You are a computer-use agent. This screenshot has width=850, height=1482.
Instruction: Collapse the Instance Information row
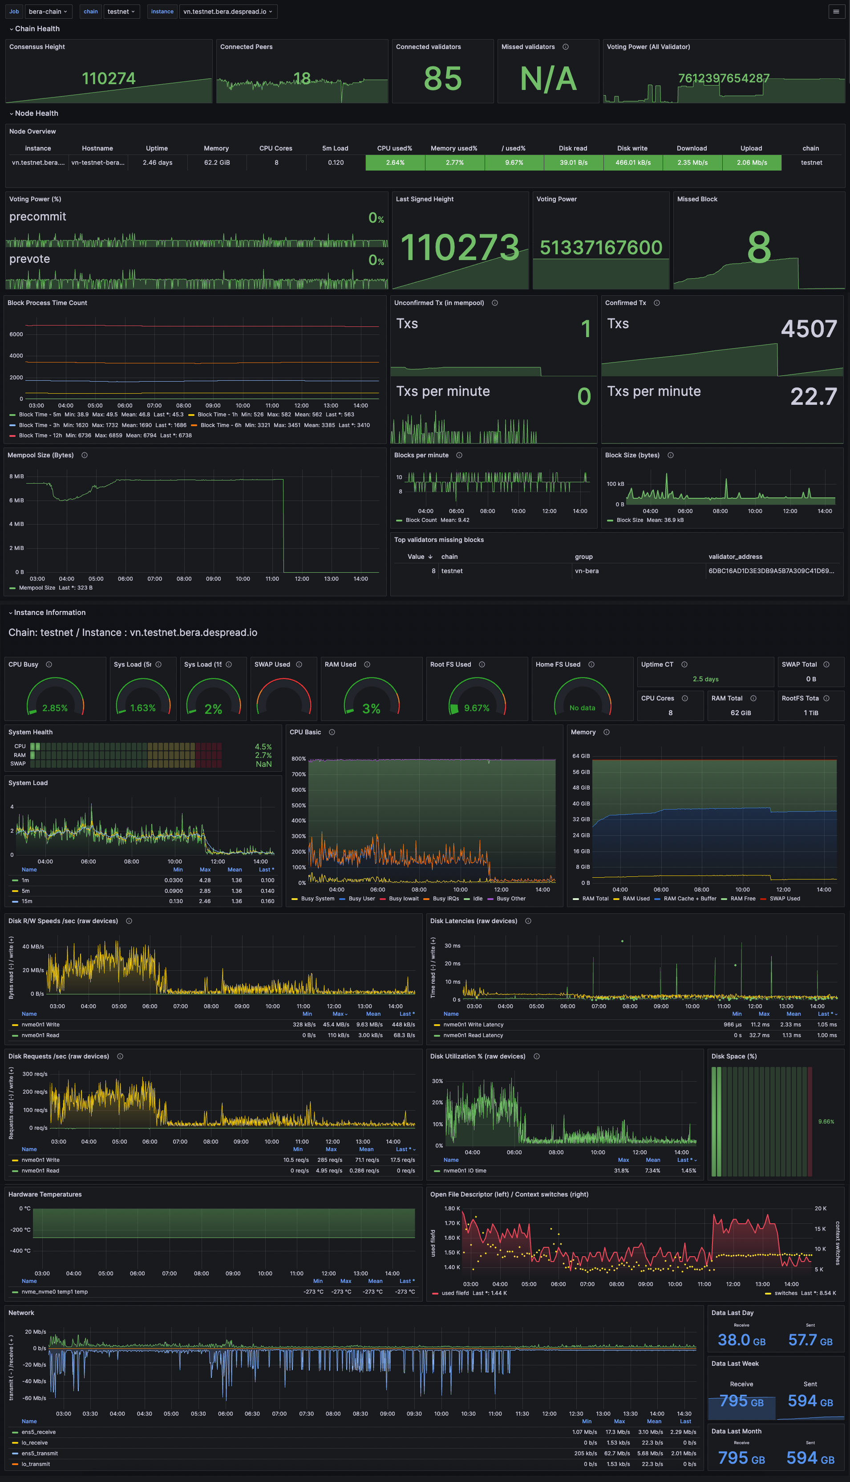49,612
